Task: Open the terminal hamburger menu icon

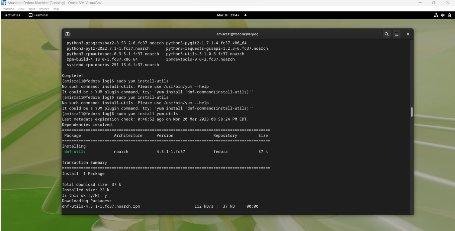Action: pos(396,34)
